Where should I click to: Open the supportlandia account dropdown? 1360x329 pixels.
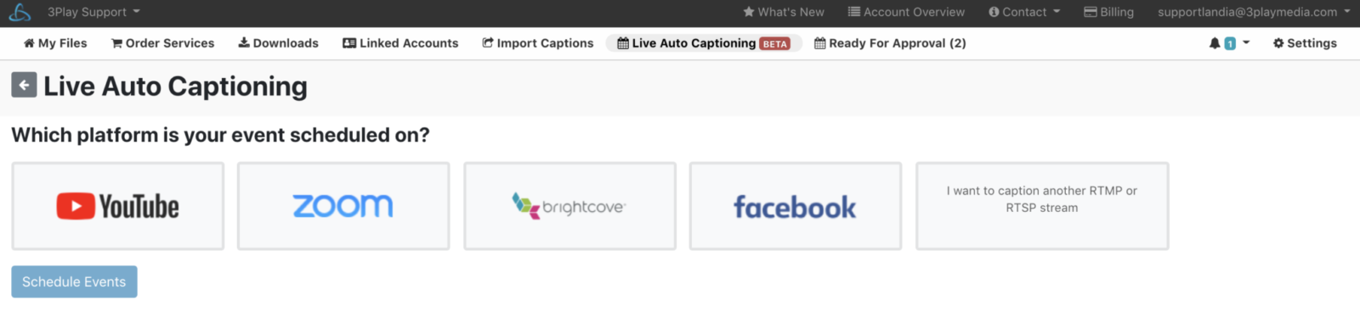pos(1254,12)
